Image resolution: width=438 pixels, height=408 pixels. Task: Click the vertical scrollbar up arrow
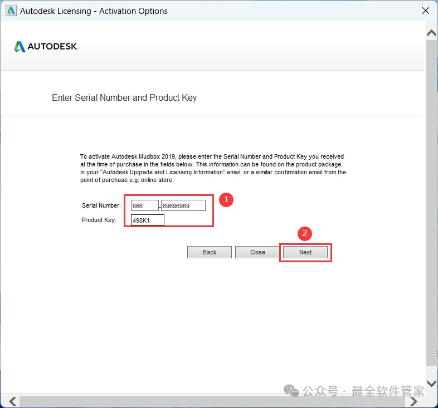coord(431,33)
